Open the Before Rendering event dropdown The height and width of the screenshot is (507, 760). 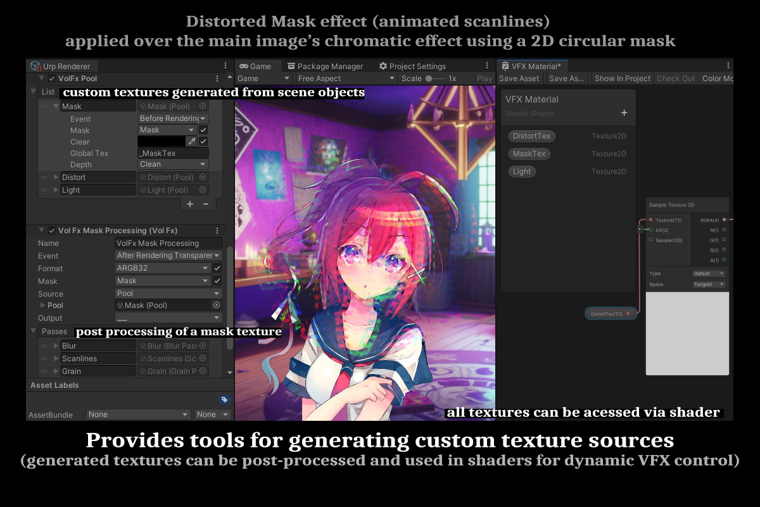[174, 119]
